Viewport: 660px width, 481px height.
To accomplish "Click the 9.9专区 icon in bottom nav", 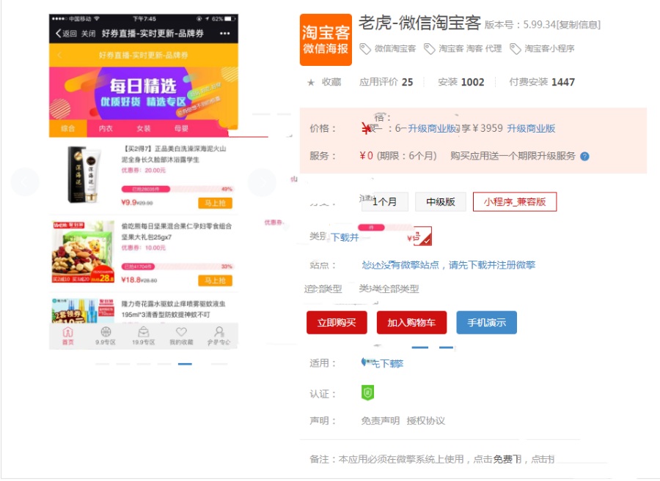I will (106, 332).
